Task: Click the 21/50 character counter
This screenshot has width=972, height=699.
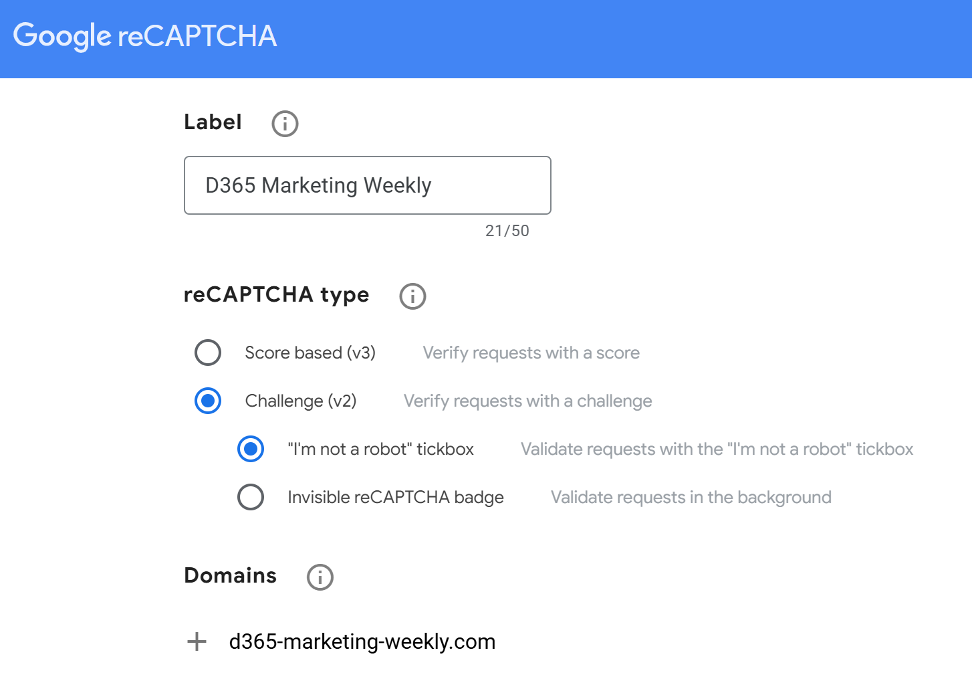Action: click(507, 231)
